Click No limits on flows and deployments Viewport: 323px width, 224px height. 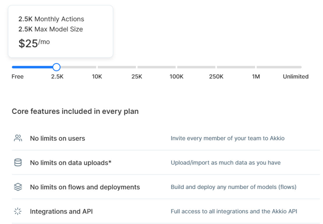point(85,187)
